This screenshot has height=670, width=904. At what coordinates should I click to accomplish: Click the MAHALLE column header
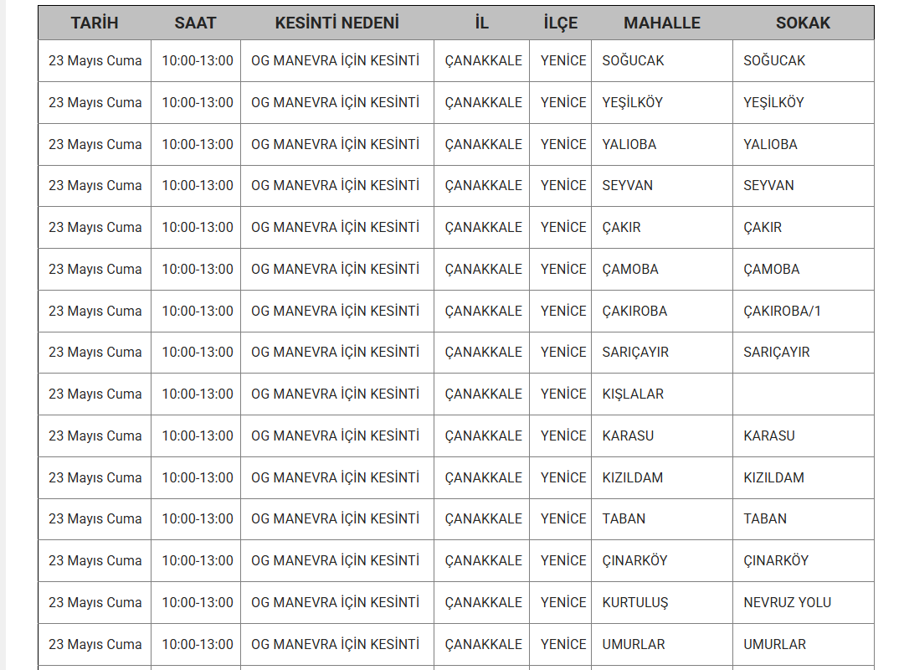click(x=661, y=23)
